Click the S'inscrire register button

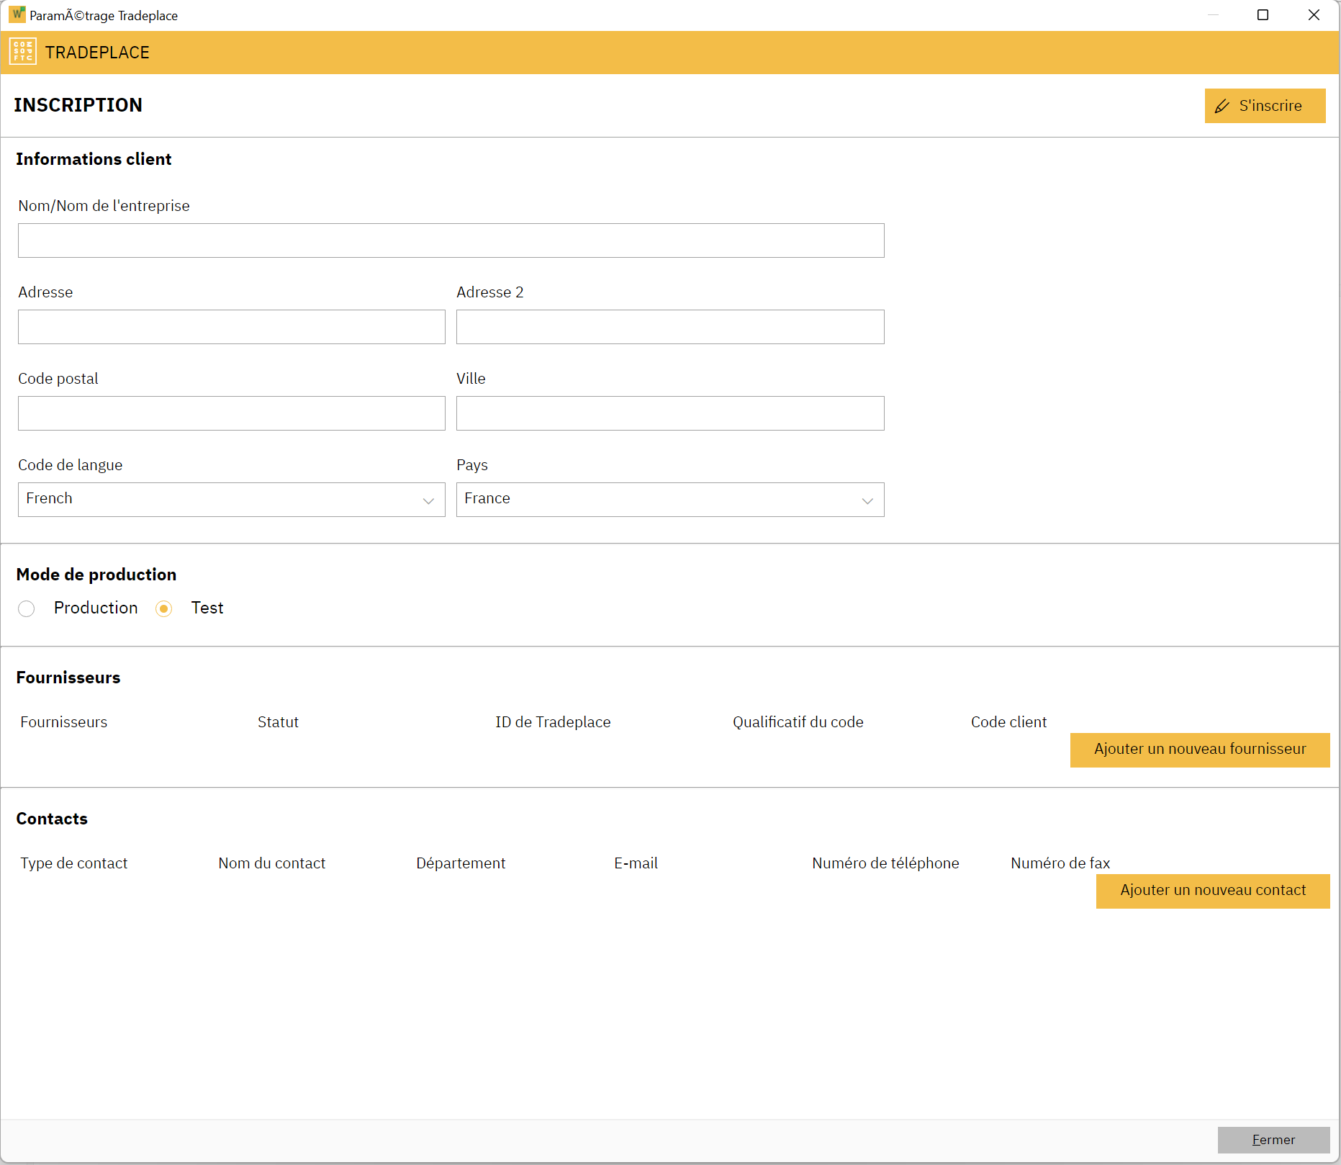pos(1265,106)
